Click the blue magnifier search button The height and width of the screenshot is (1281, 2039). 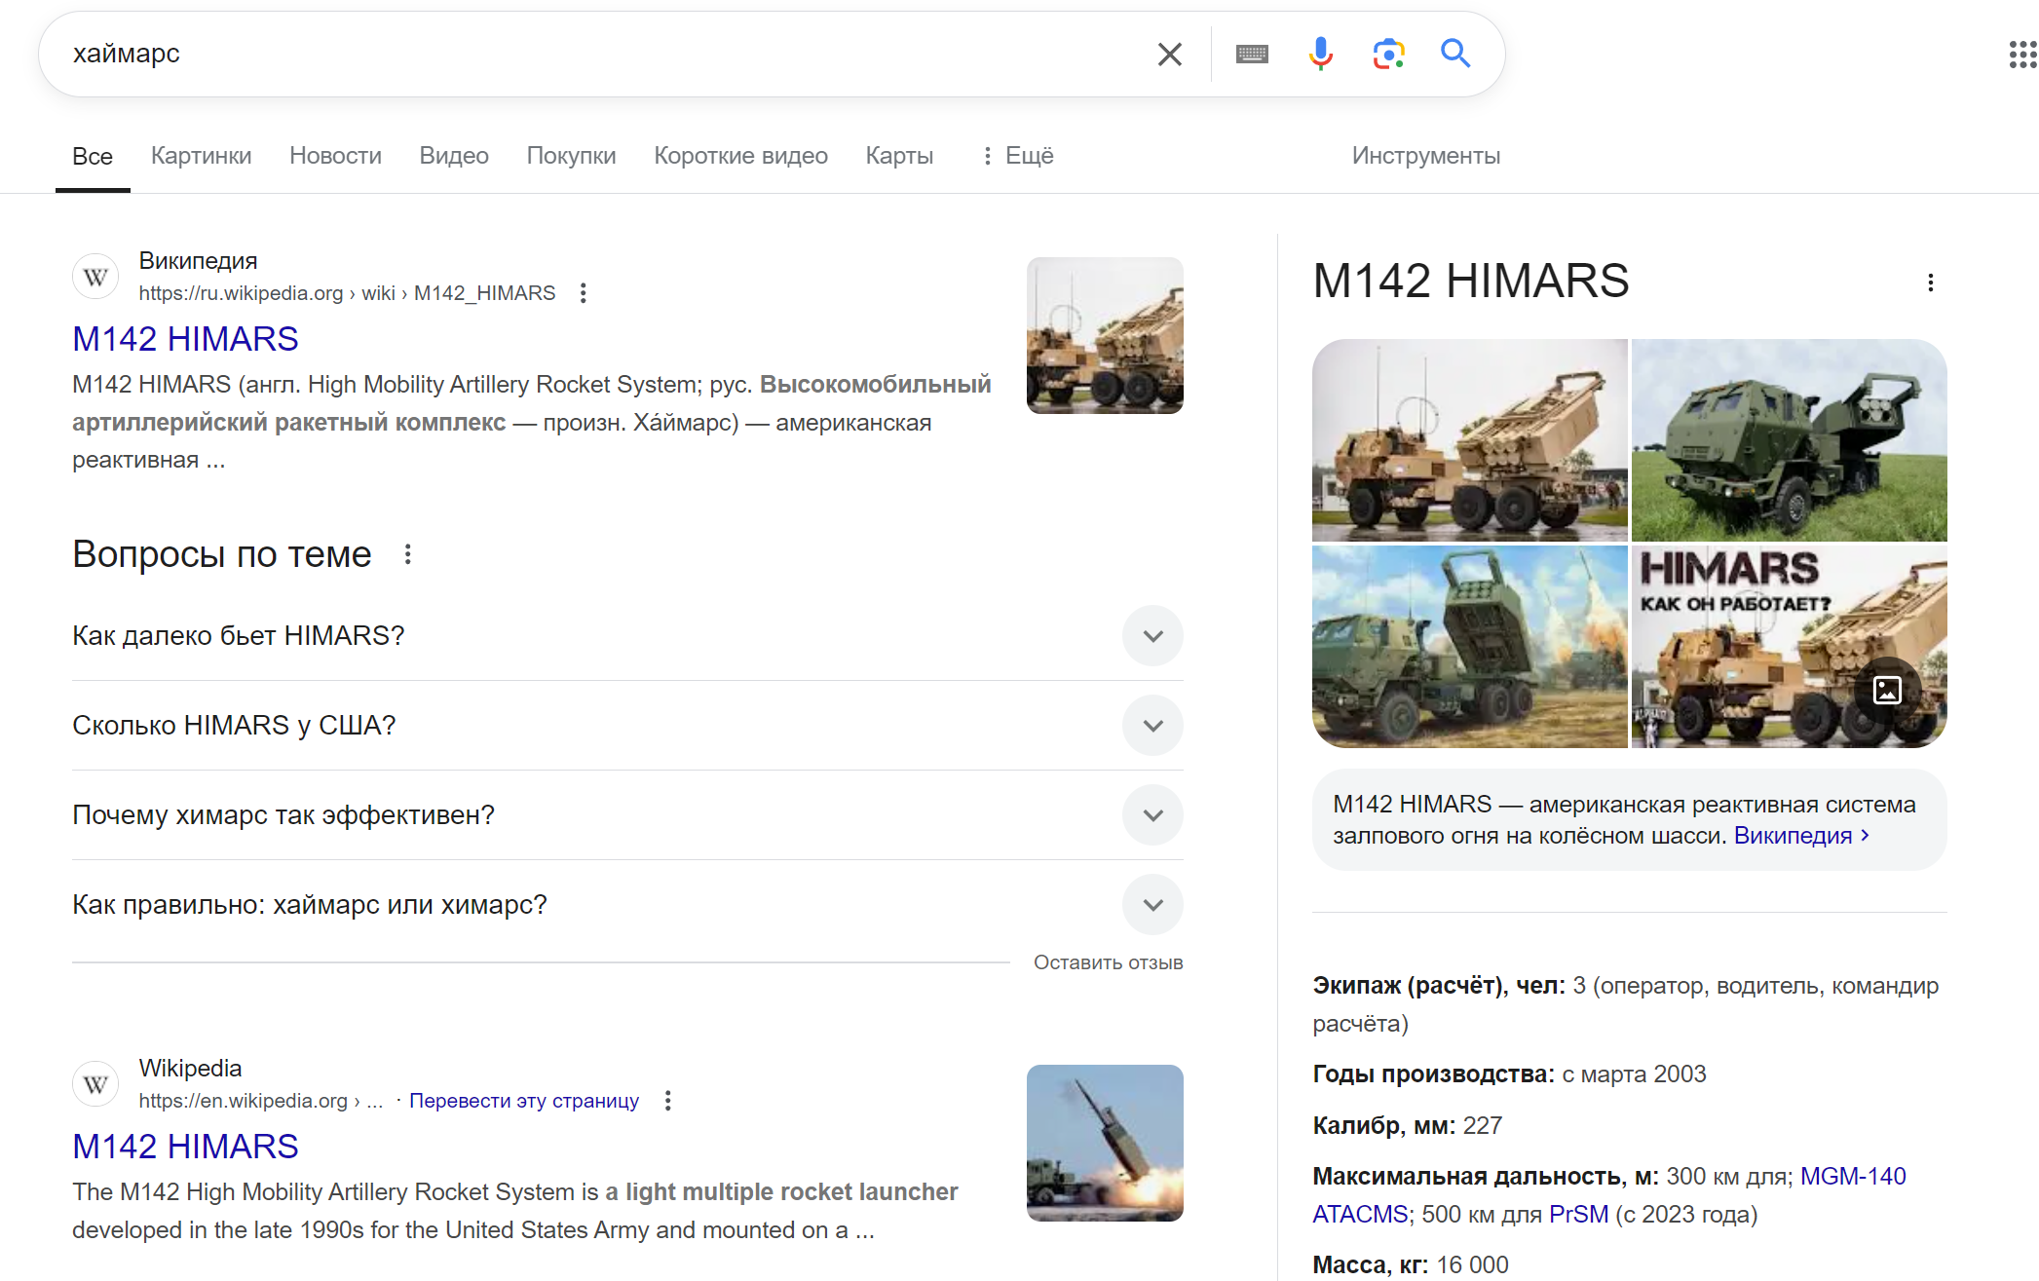tap(1455, 54)
